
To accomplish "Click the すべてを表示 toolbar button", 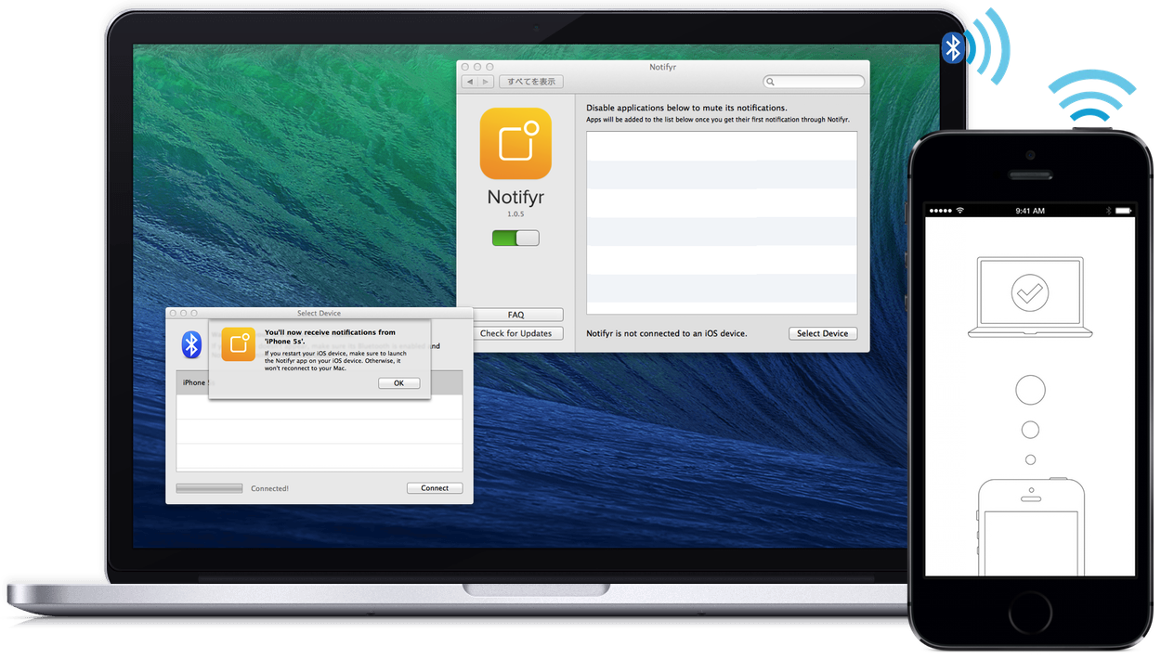I will [531, 82].
